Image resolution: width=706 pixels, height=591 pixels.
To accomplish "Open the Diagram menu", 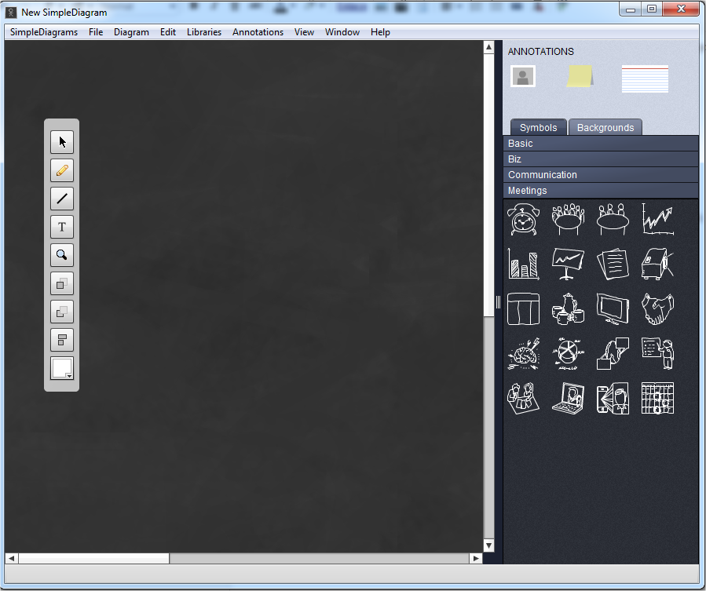I will point(131,32).
